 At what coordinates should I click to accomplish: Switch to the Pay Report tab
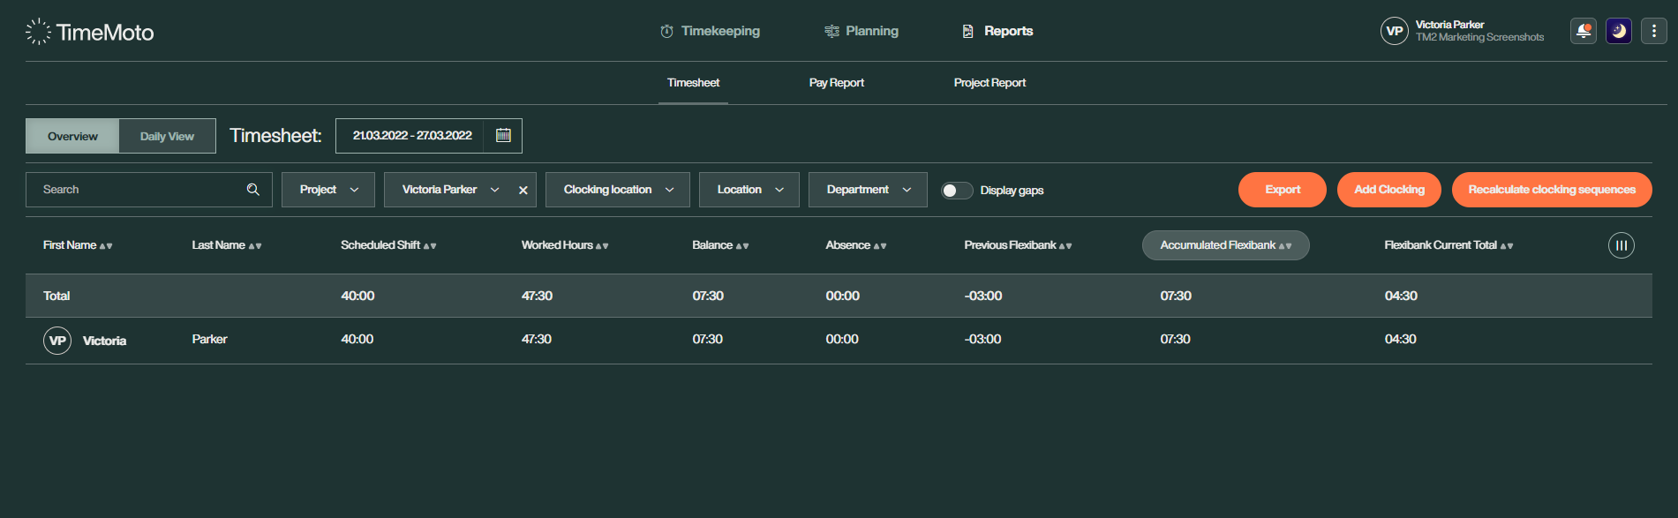[836, 83]
